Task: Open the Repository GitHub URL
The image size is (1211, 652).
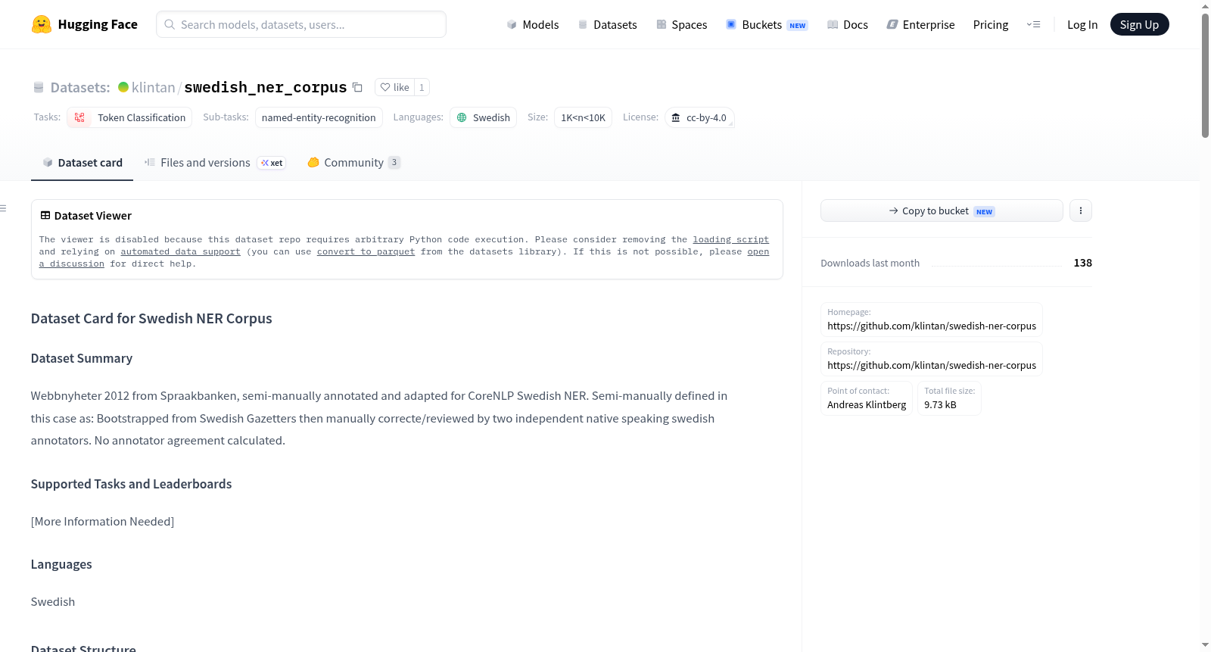Action: 932,365
